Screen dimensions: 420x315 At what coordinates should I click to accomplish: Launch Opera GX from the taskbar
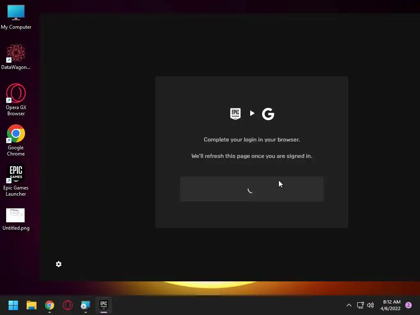[x=68, y=305]
